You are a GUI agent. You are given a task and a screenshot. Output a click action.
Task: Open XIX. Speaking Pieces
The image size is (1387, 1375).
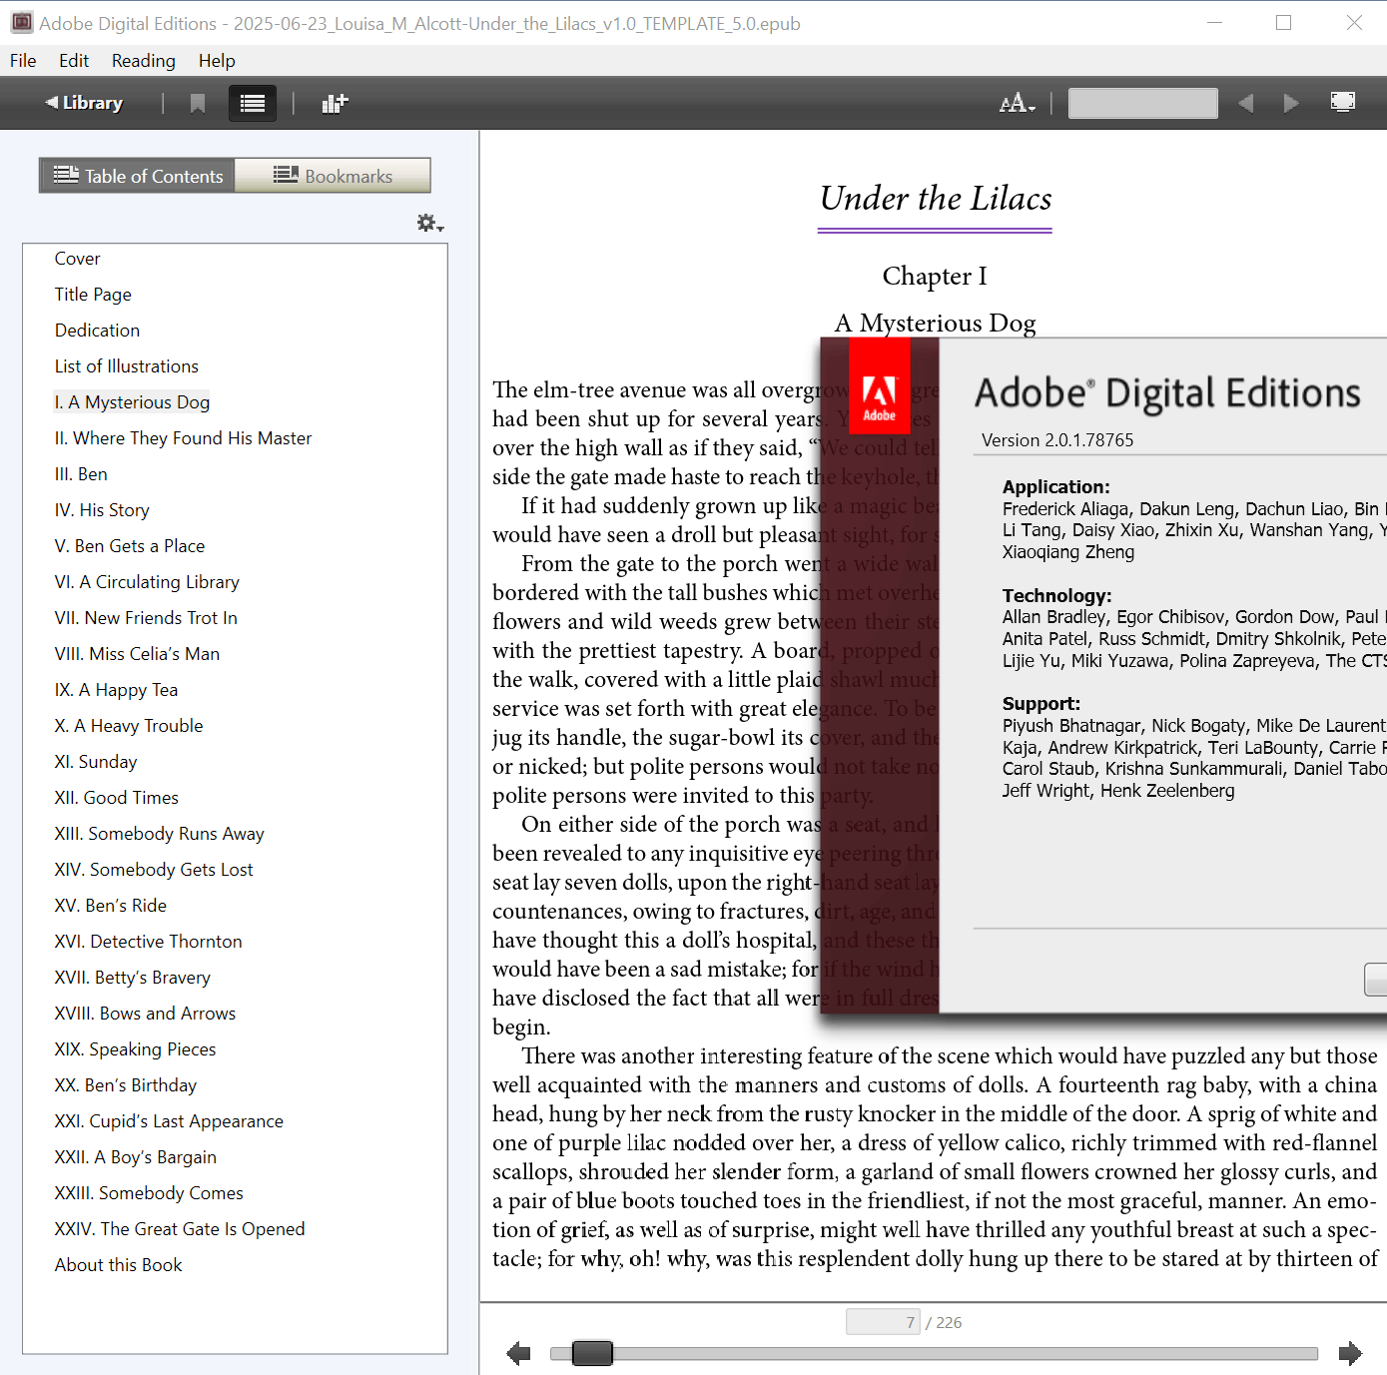click(x=136, y=1049)
